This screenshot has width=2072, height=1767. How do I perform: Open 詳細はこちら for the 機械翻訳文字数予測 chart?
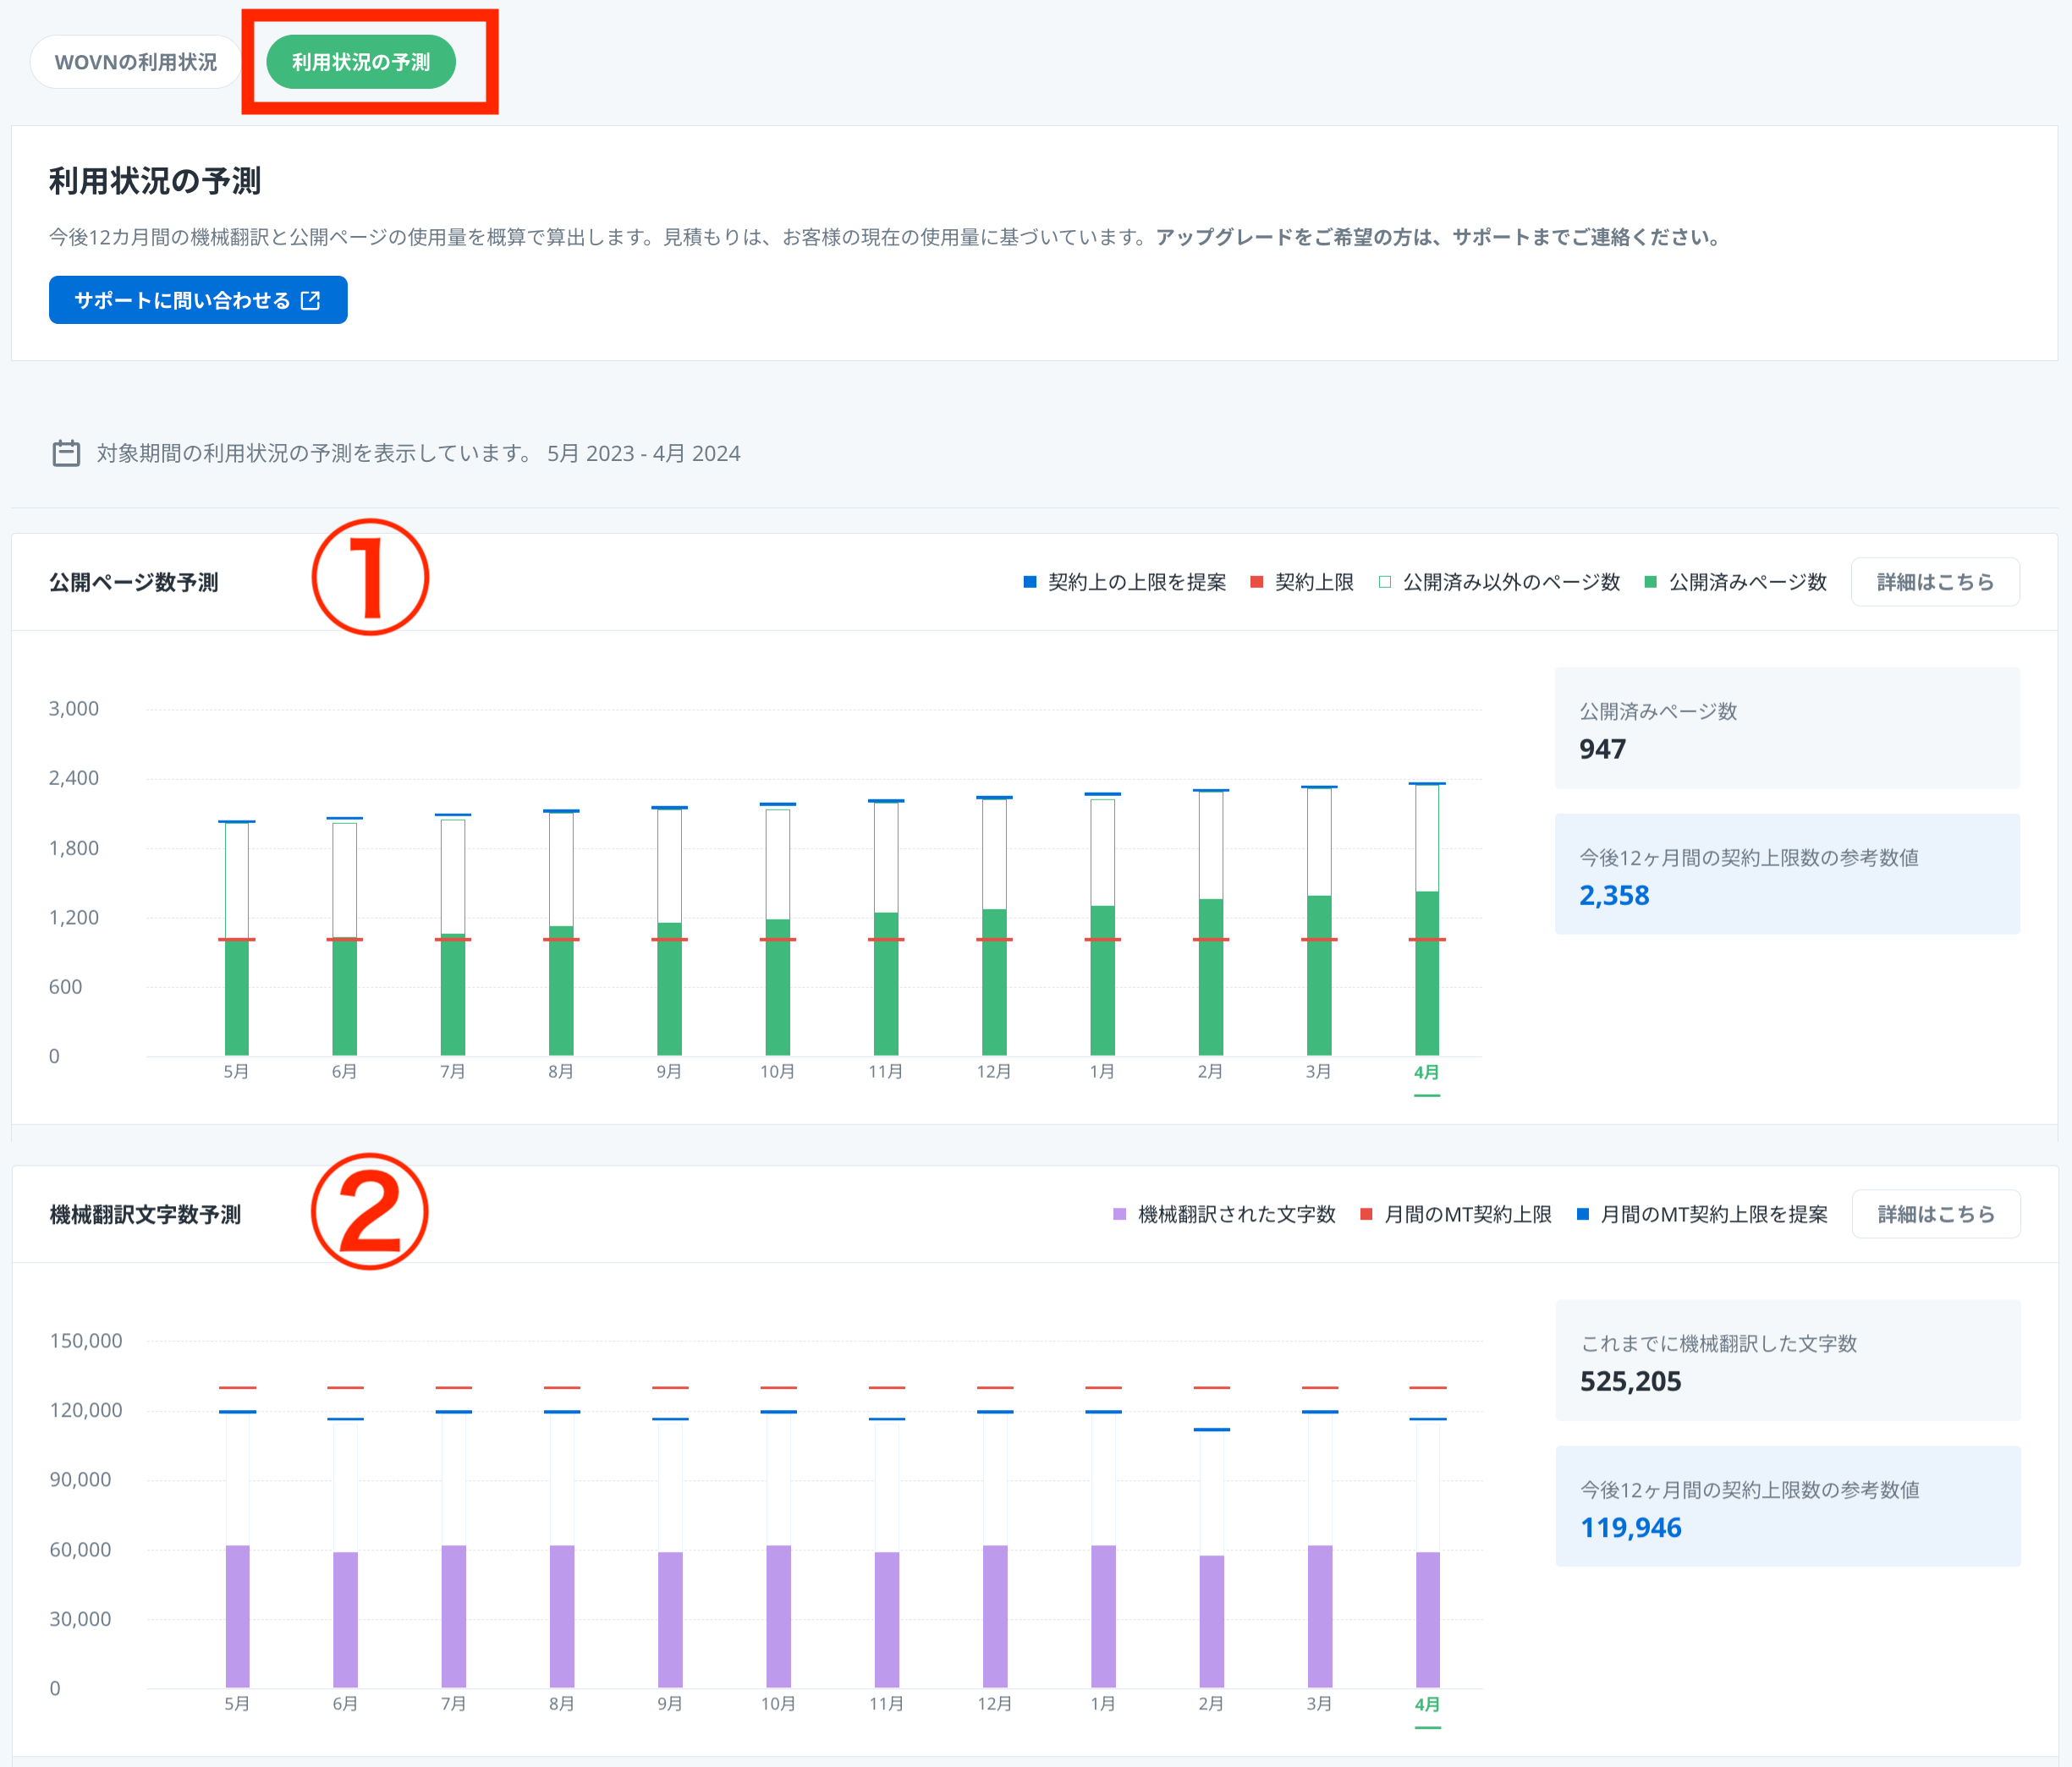(1935, 1214)
